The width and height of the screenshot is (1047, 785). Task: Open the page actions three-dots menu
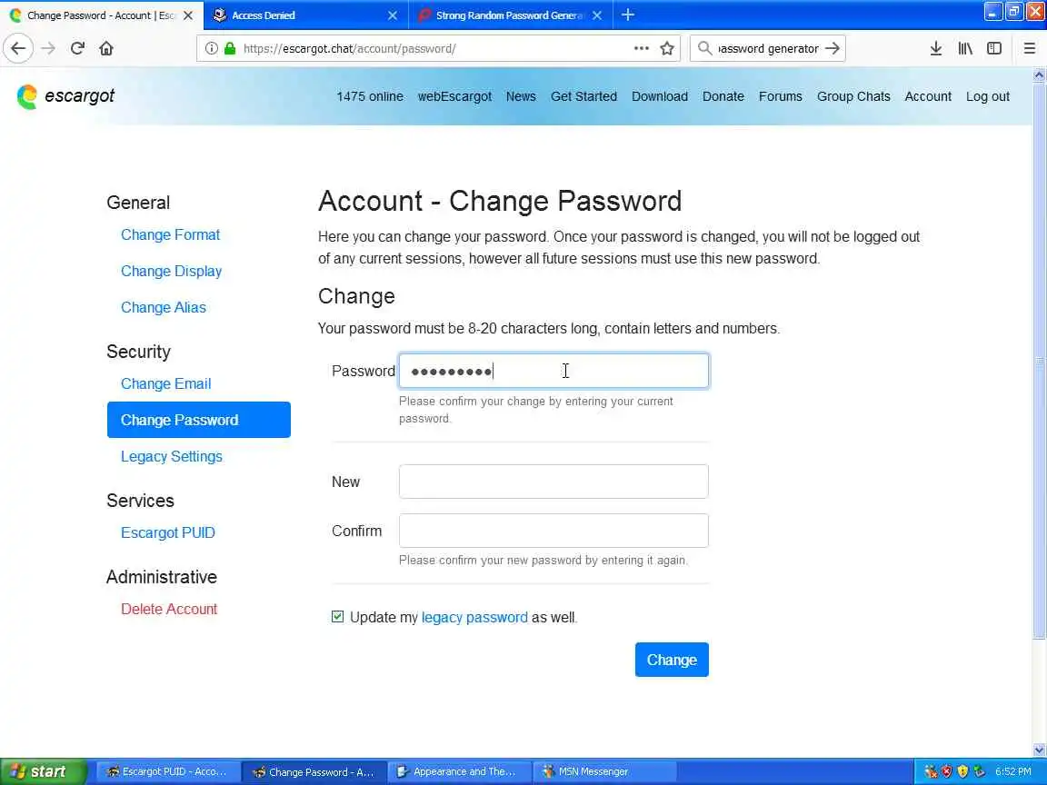click(x=641, y=48)
